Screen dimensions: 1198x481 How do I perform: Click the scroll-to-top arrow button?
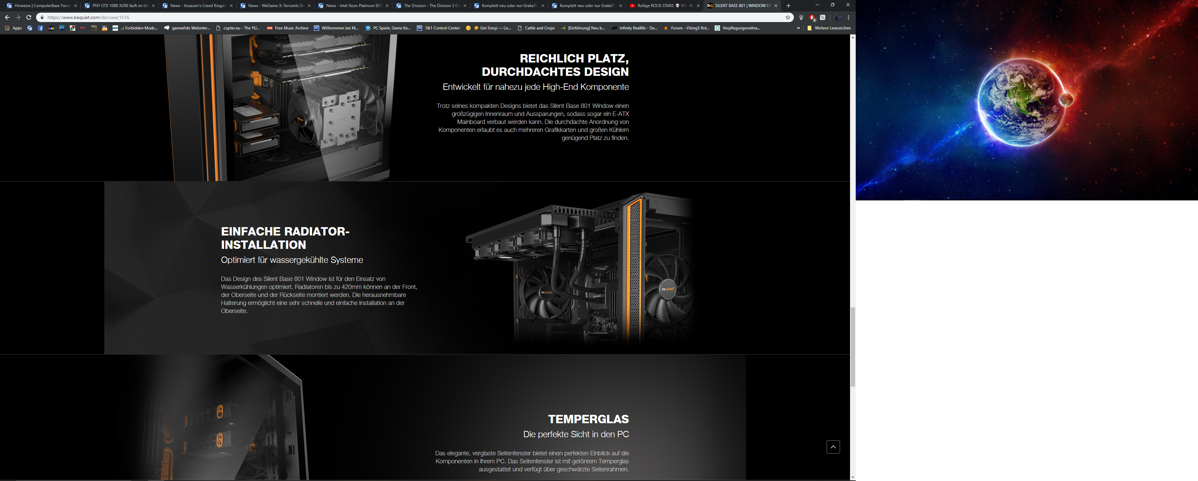(833, 447)
